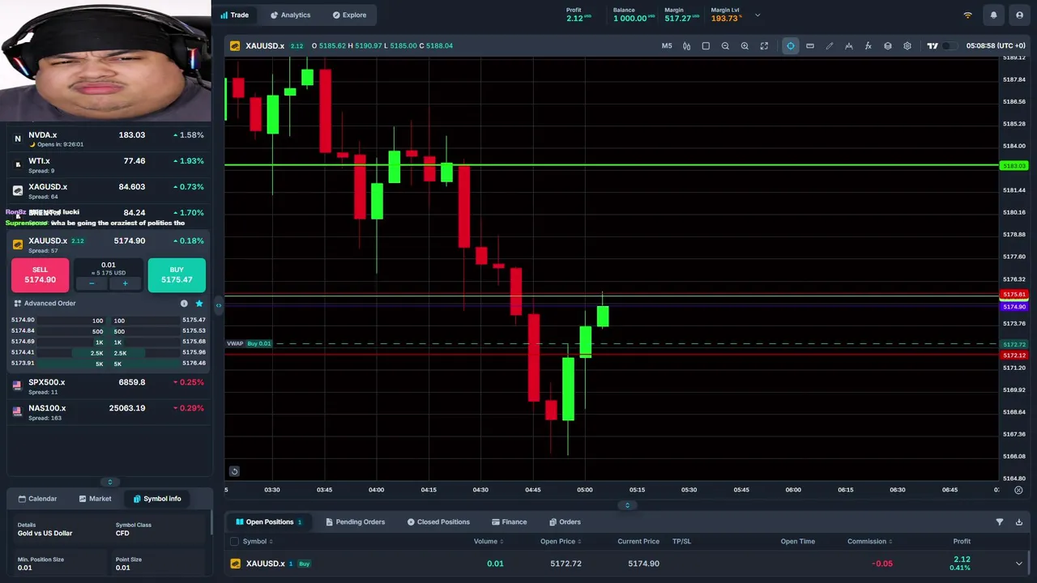Viewport: 1037px width, 583px height.
Task: Open the Symbol Info tab
Action: (157, 499)
